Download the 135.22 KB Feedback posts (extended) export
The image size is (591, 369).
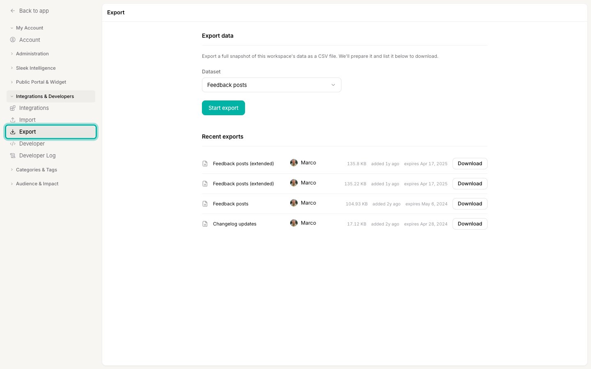(470, 184)
